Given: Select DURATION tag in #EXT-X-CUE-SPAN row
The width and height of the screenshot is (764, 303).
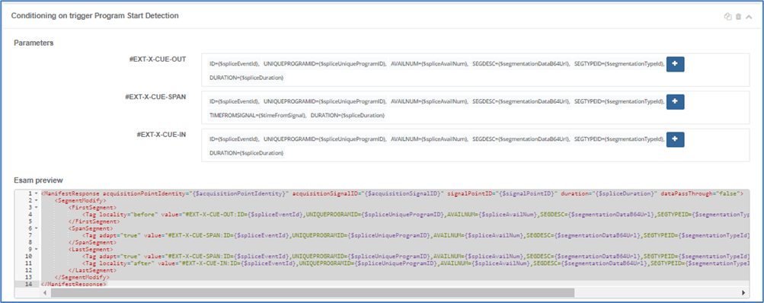Looking at the screenshot, I should pos(348,115).
